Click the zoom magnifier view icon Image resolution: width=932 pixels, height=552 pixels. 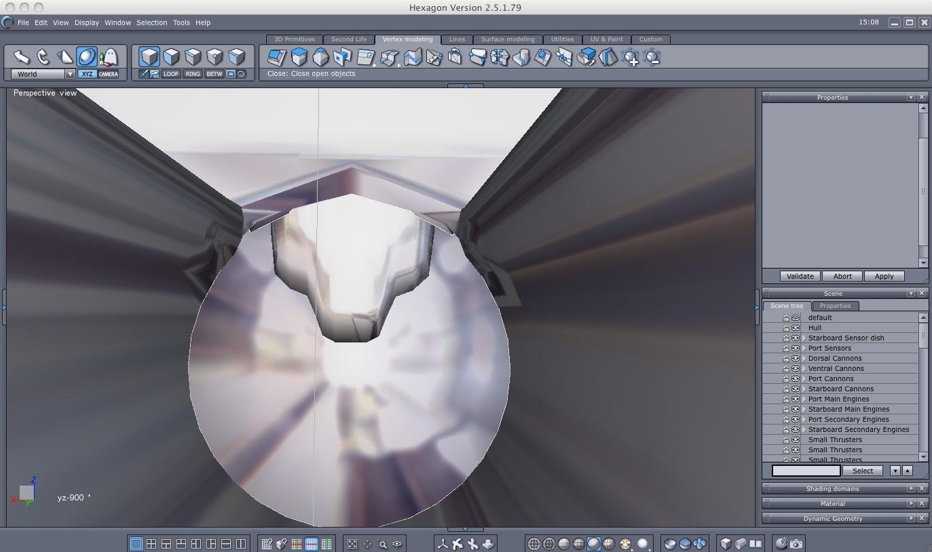pos(382,544)
